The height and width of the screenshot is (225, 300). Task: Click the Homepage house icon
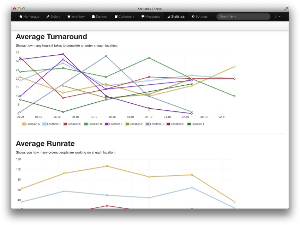tap(21, 17)
